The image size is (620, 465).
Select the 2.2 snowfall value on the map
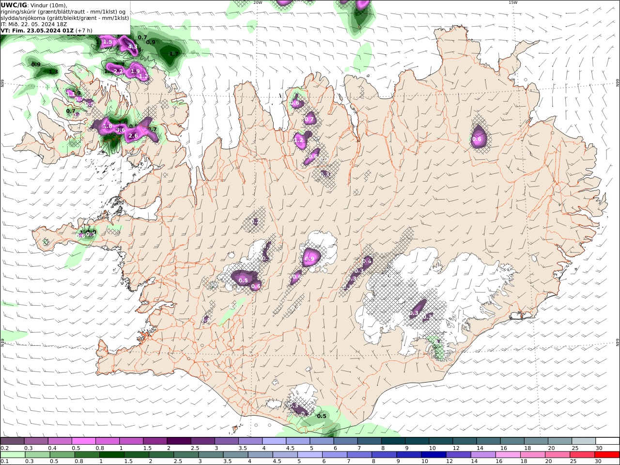(118, 71)
